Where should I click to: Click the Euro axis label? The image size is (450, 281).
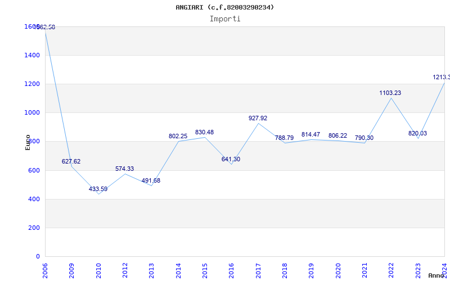tap(28, 143)
